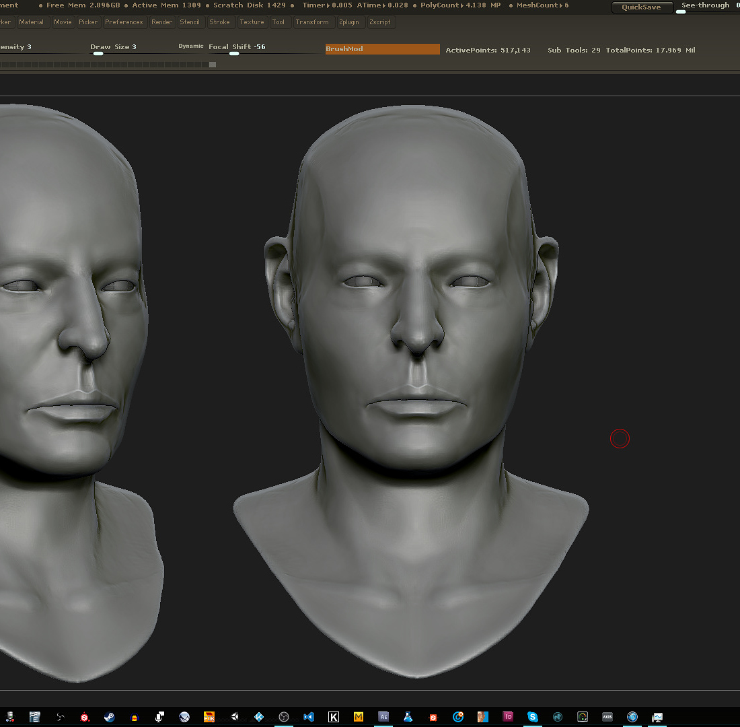Open the gauge monitor app on the taskbar
Screen dimensions: 740x727
(x=583, y=717)
